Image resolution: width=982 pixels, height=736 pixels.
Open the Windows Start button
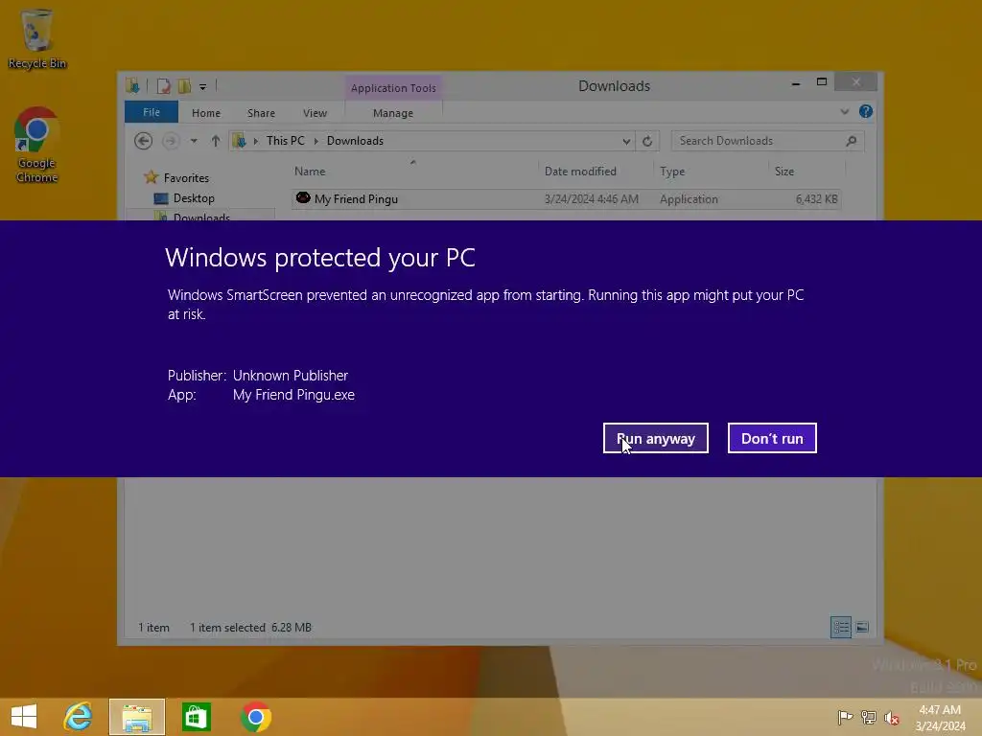click(24, 717)
